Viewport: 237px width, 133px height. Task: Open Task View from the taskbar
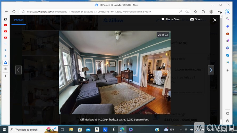pyautogui.click(x=62, y=130)
